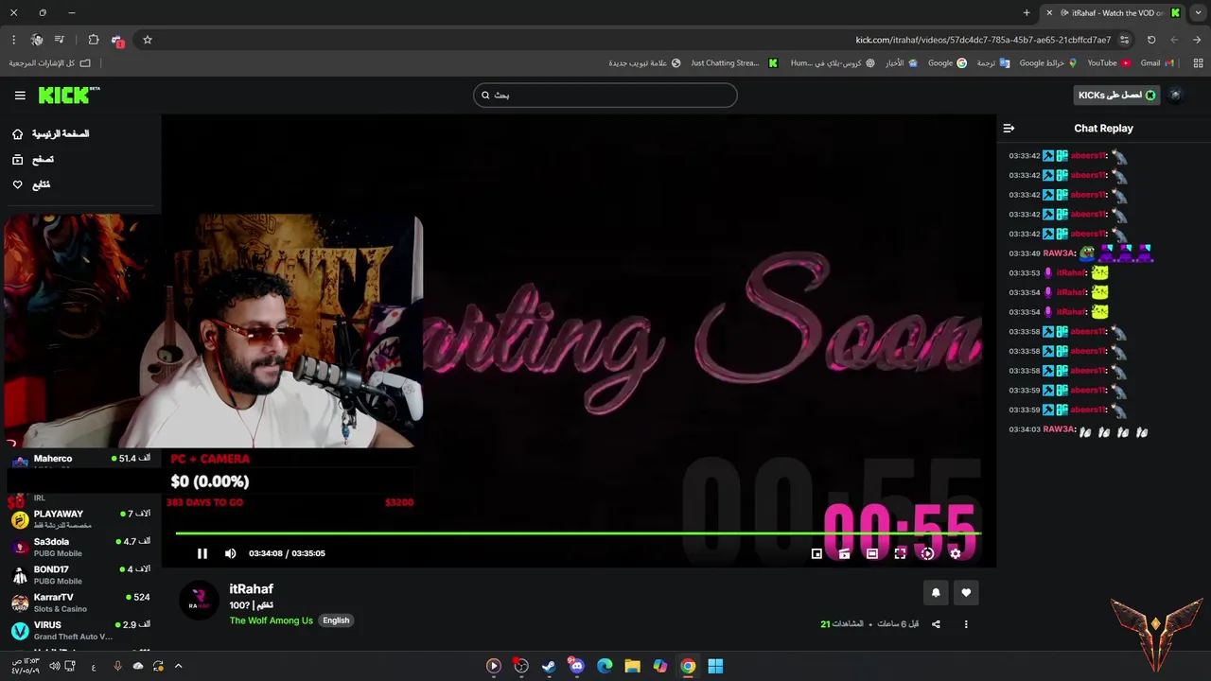The image size is (1211, 681).
Task: Toggle itRahaf notification bell
Action: coord(936,593)
